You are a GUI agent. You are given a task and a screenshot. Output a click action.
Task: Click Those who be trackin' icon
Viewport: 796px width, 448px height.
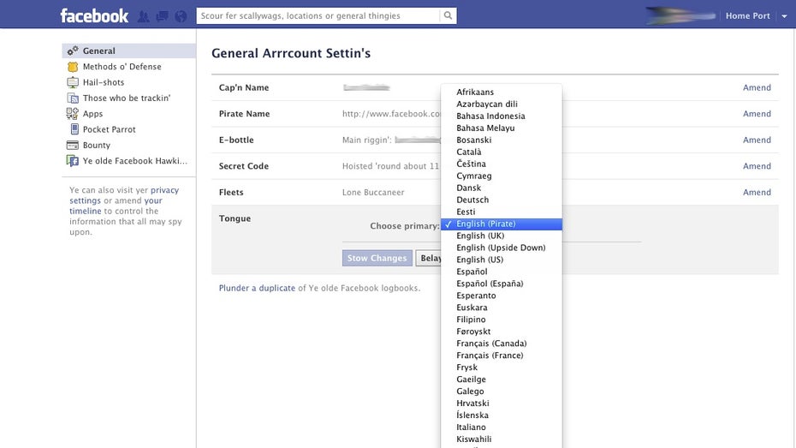click(x=73, y=98)
